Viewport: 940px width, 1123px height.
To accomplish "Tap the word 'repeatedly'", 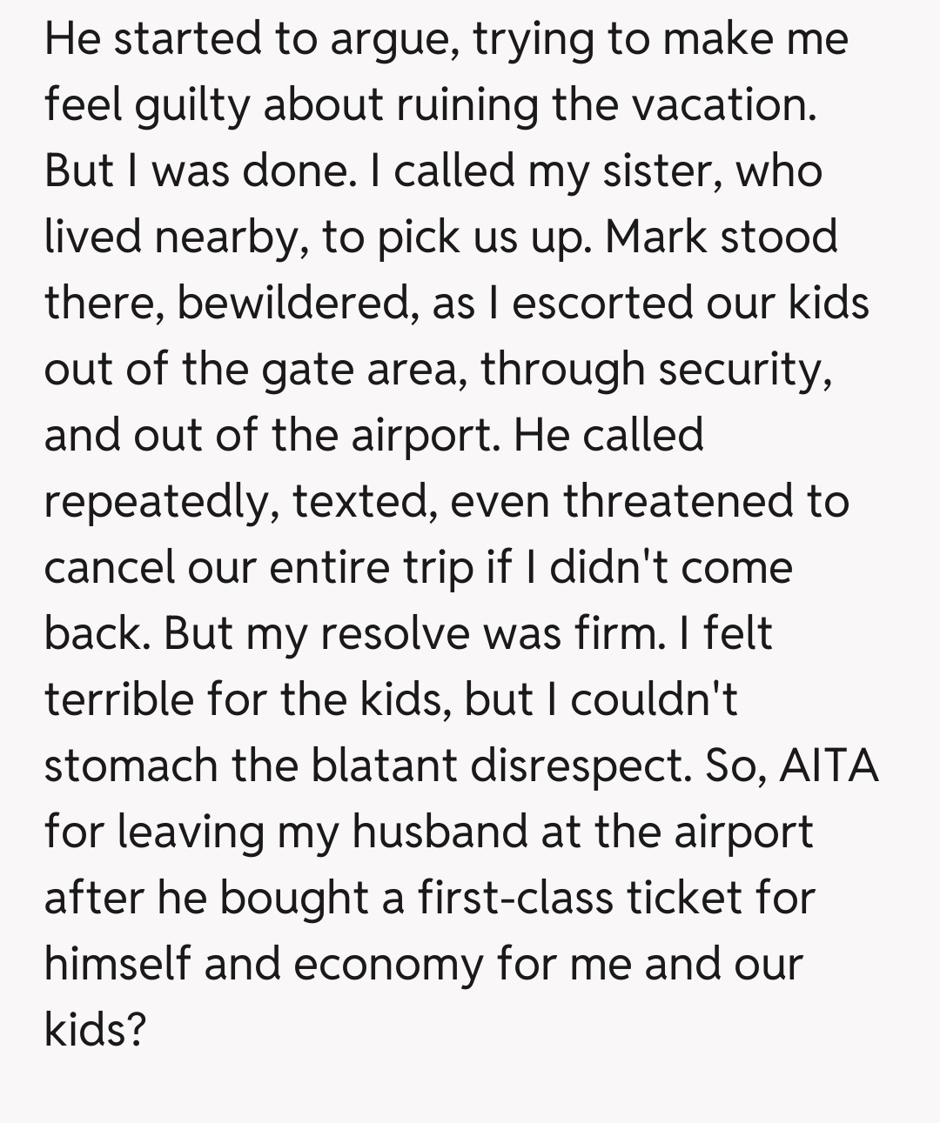I will click(161, 502).
